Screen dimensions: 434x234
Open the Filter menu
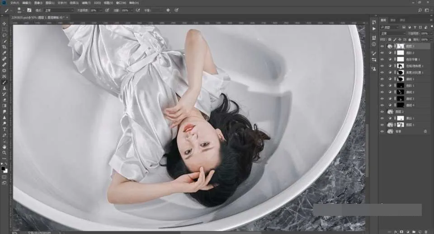pyautogui.click(x=86, y=3)
